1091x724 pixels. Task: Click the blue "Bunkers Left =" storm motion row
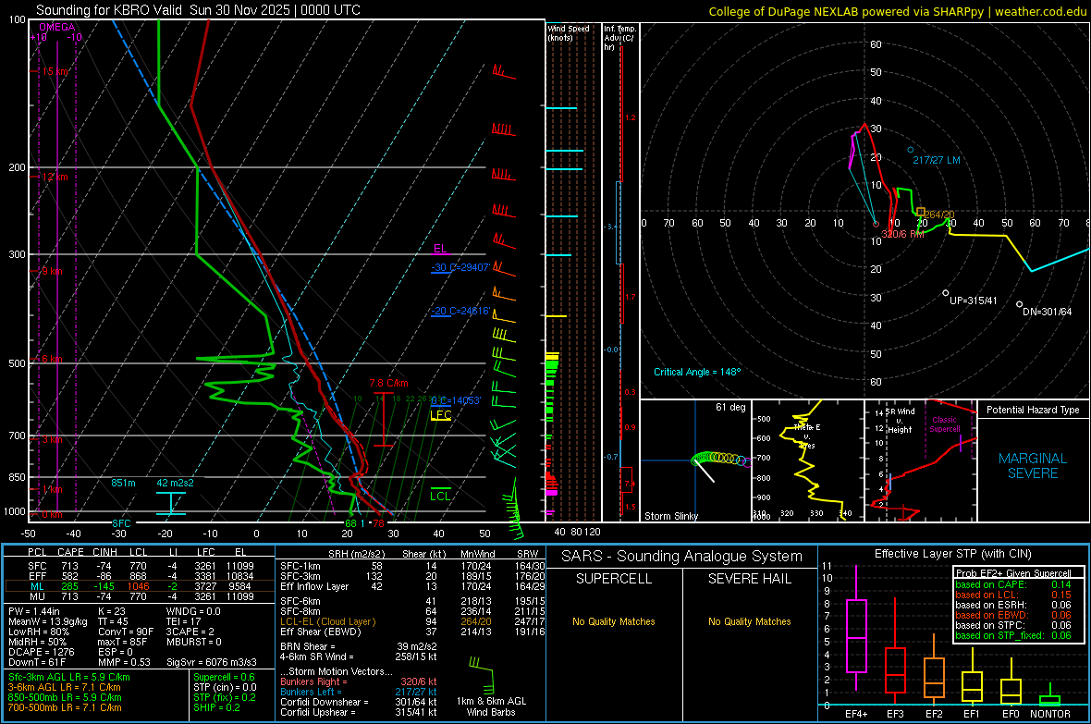point(359,692)
